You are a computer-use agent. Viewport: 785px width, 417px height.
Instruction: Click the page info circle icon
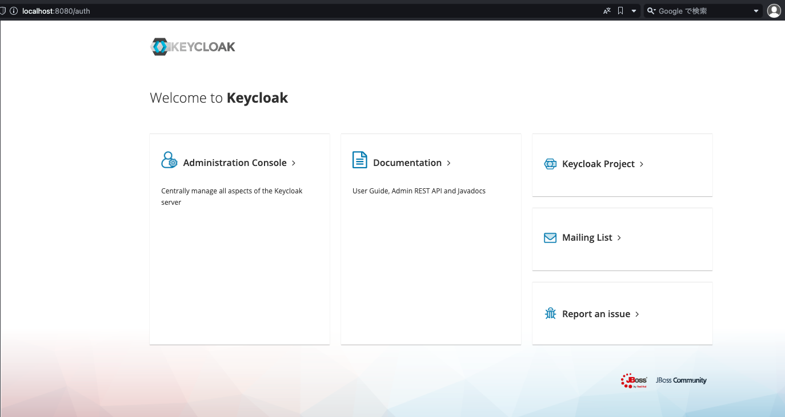(14, 10)
